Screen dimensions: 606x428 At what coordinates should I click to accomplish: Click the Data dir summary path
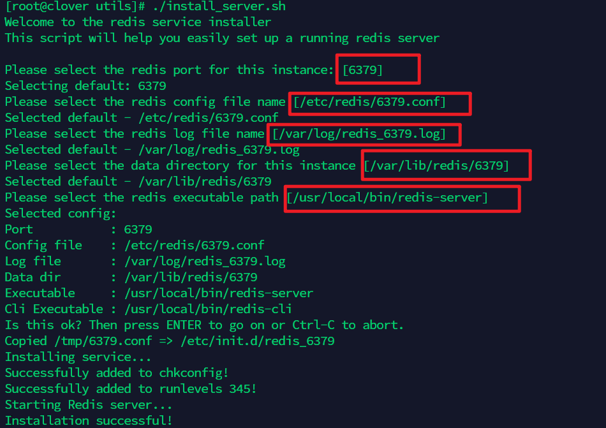[191, 277]
